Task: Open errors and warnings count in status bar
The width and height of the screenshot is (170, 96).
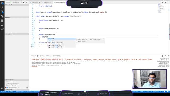Action: (x=12, y=92)
